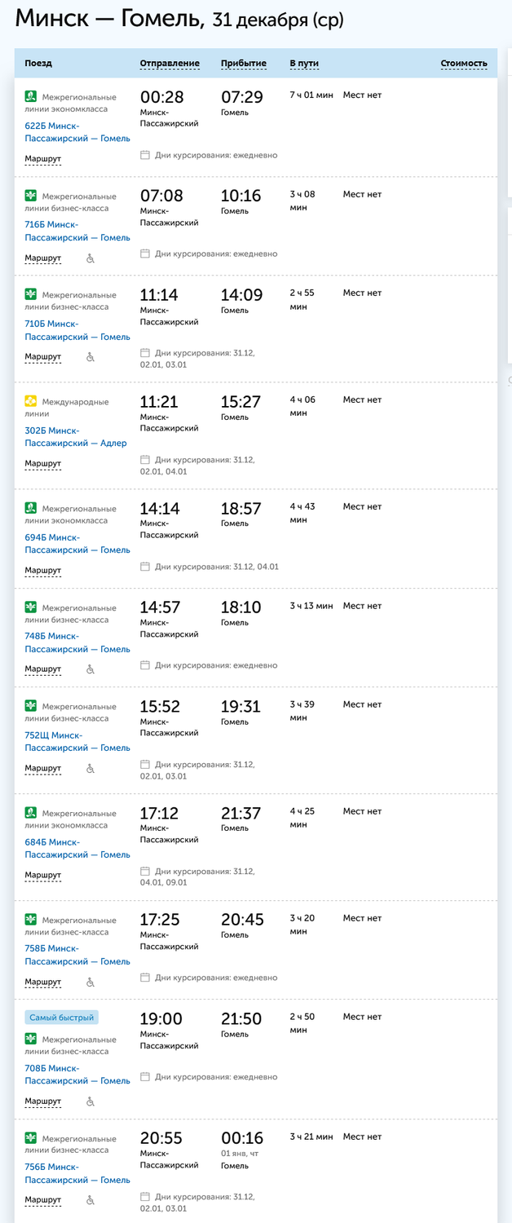Click calendar icon beside train 758Б schedule

tap(145, 978)
